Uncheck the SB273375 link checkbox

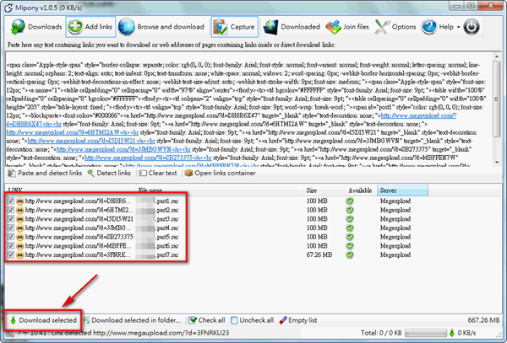(11, 237)
